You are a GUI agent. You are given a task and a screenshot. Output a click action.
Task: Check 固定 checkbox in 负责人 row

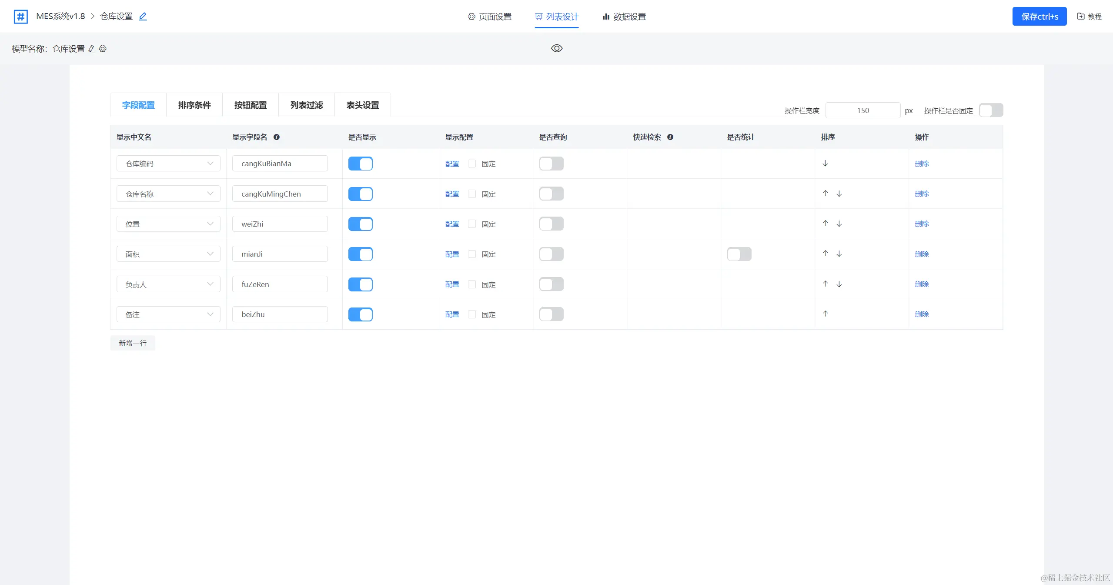pos(472,284)
